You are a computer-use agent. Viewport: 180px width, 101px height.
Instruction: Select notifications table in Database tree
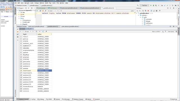[x=149, y=23]
